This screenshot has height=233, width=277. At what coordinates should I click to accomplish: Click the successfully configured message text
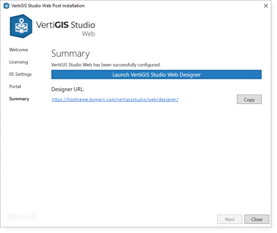pyautogui.click(x=106, y=65)
